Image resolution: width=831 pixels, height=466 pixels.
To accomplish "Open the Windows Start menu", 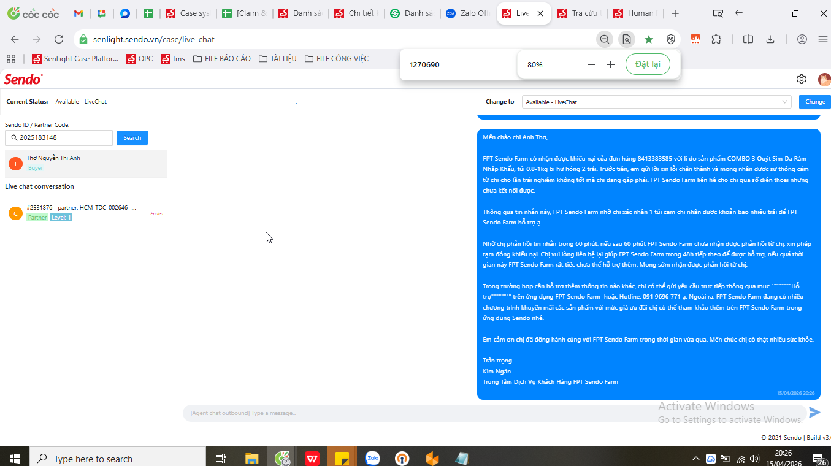I will [x=15, y=458].
